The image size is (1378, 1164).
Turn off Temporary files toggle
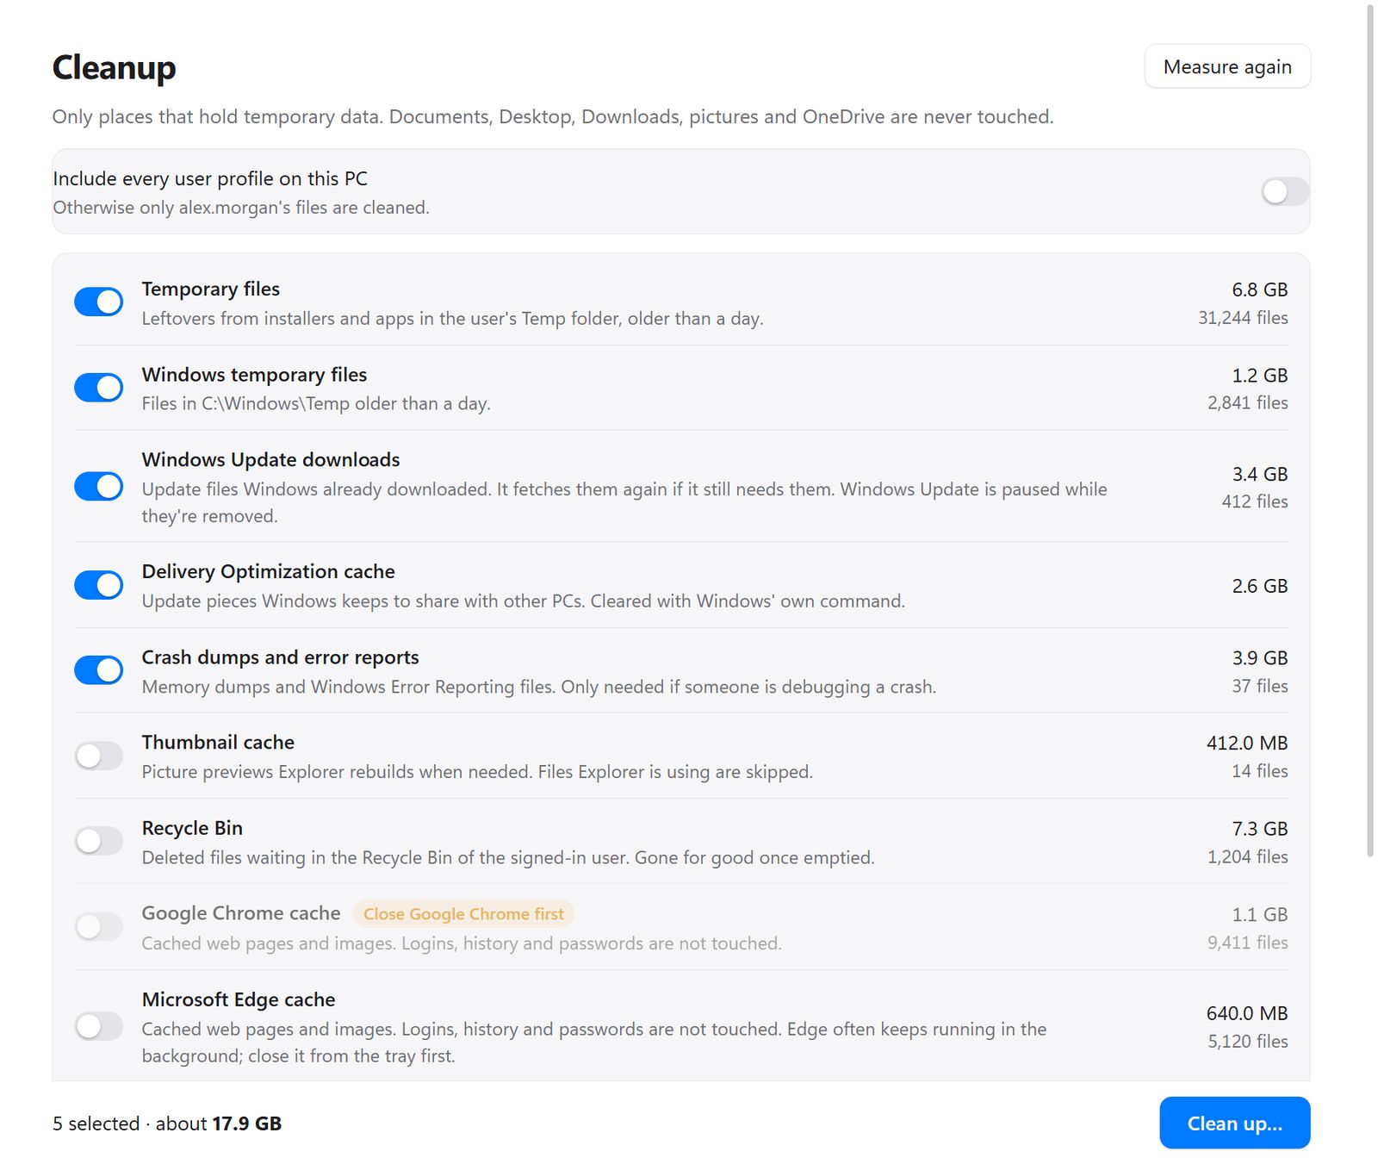pos(99,302)
